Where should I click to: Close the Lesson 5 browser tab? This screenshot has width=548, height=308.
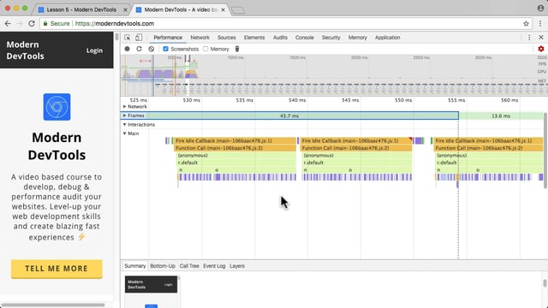coord(126,9)
